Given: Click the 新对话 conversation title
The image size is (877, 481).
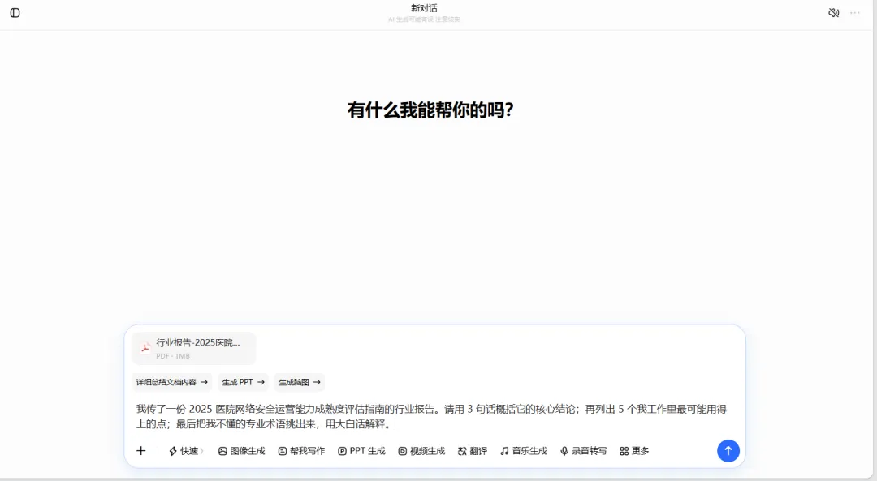Looking at the screenshot, I should click(x=424, y=8).
